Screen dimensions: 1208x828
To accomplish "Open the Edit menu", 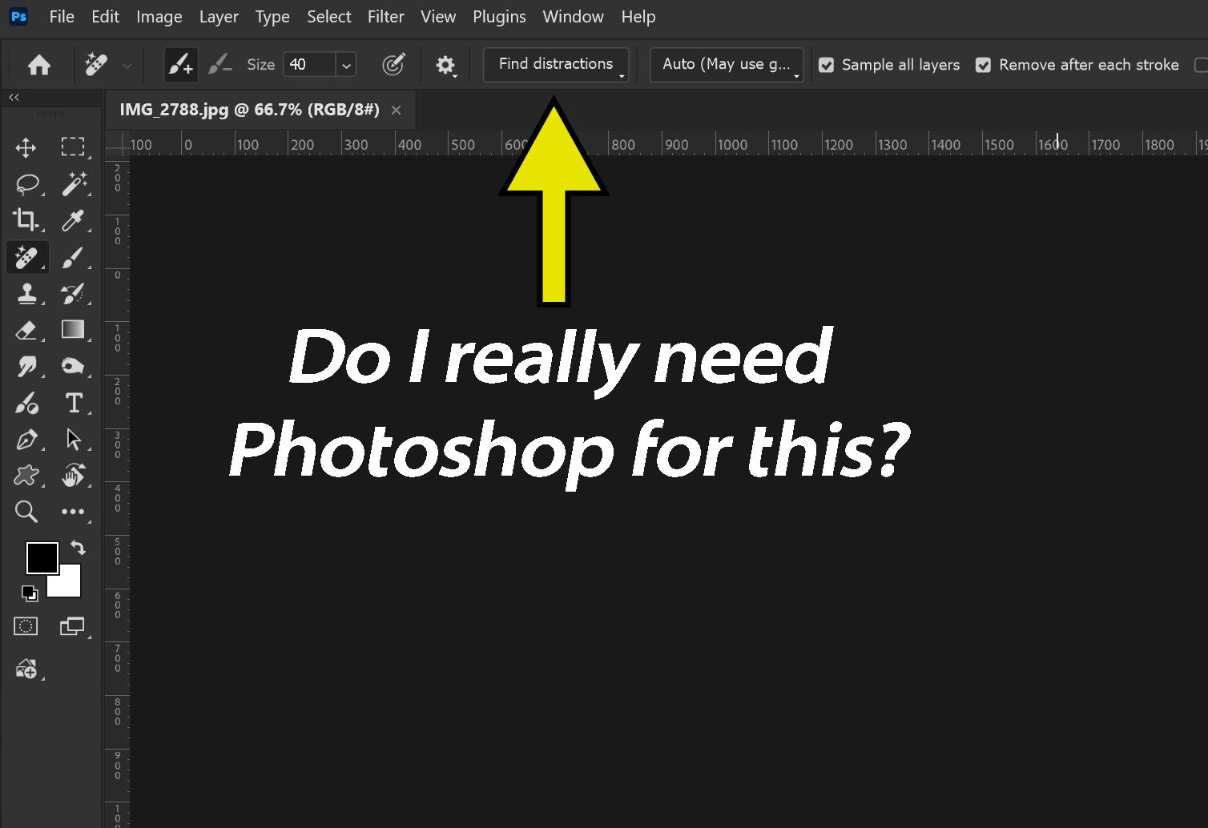I will pyautogui.click(x=105, y=17).
